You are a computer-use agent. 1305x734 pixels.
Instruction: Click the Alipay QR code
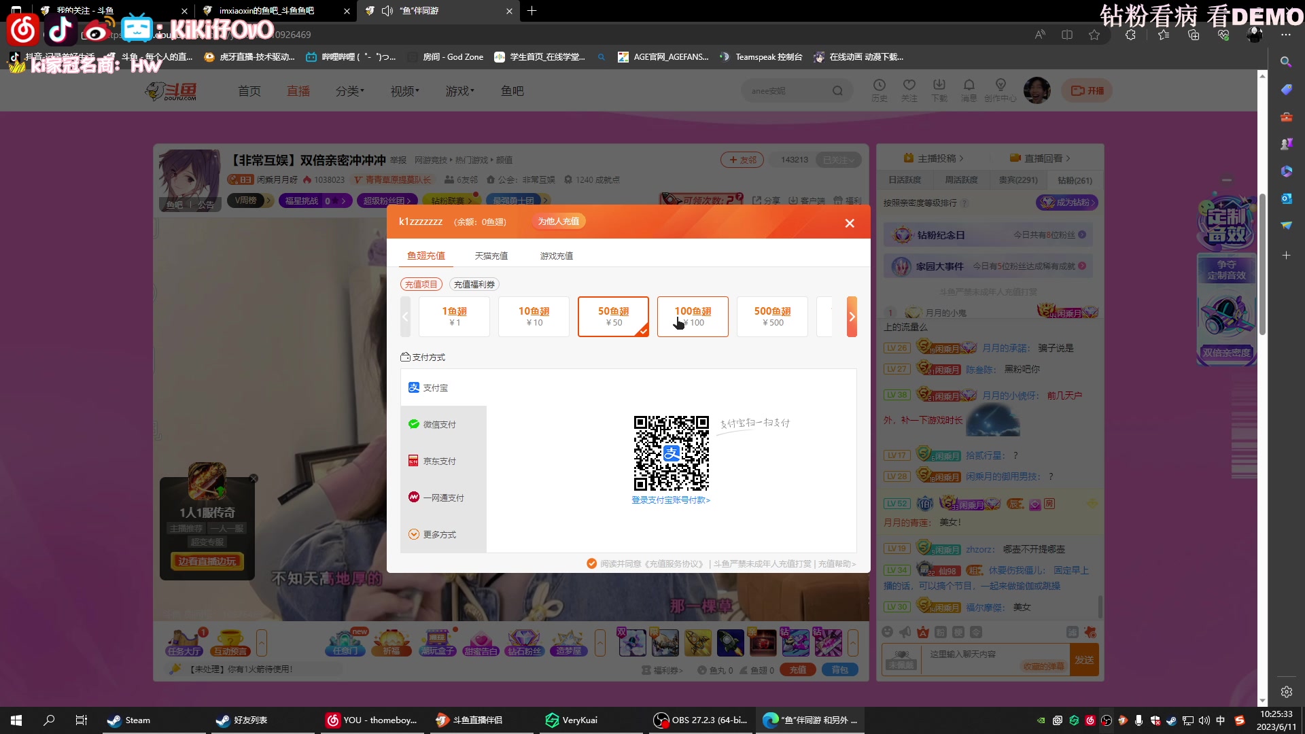pyautogui.click(x=672, y=453)
